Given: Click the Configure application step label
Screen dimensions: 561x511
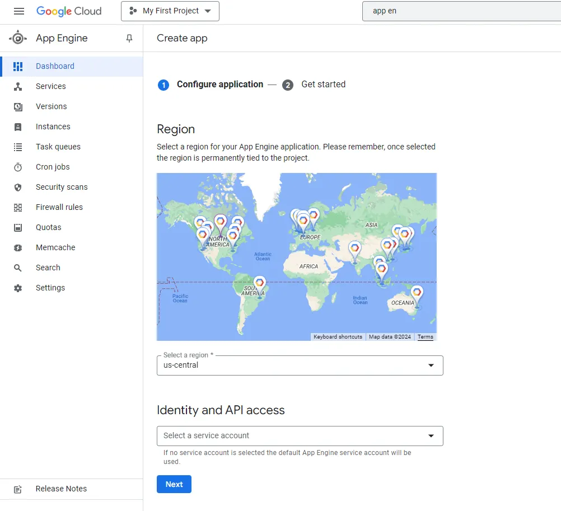Looking at the screenshot, I should (220, 85).
